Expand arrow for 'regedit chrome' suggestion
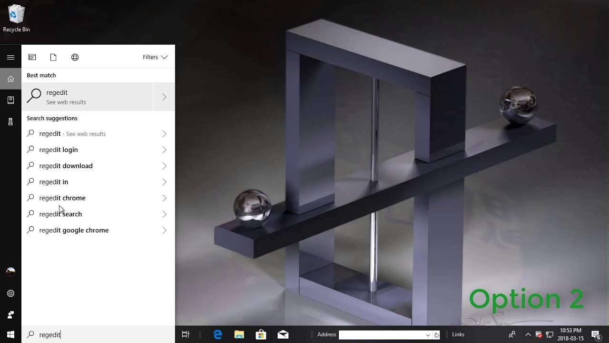Screen dimensions: 609x343 point(164,198)
